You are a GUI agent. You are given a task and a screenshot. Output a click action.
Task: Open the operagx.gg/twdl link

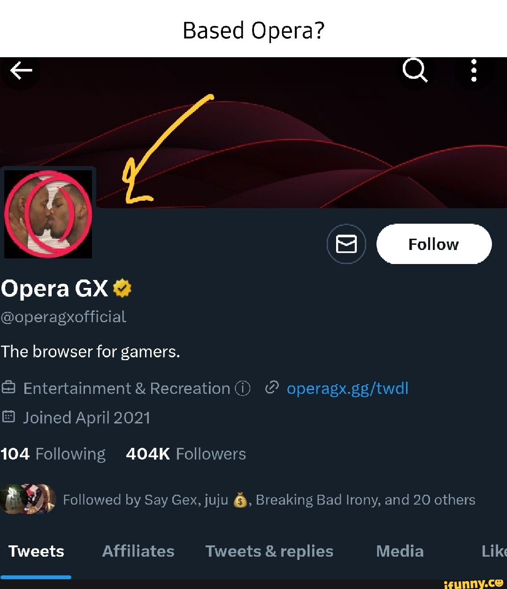tap(347, 388)
